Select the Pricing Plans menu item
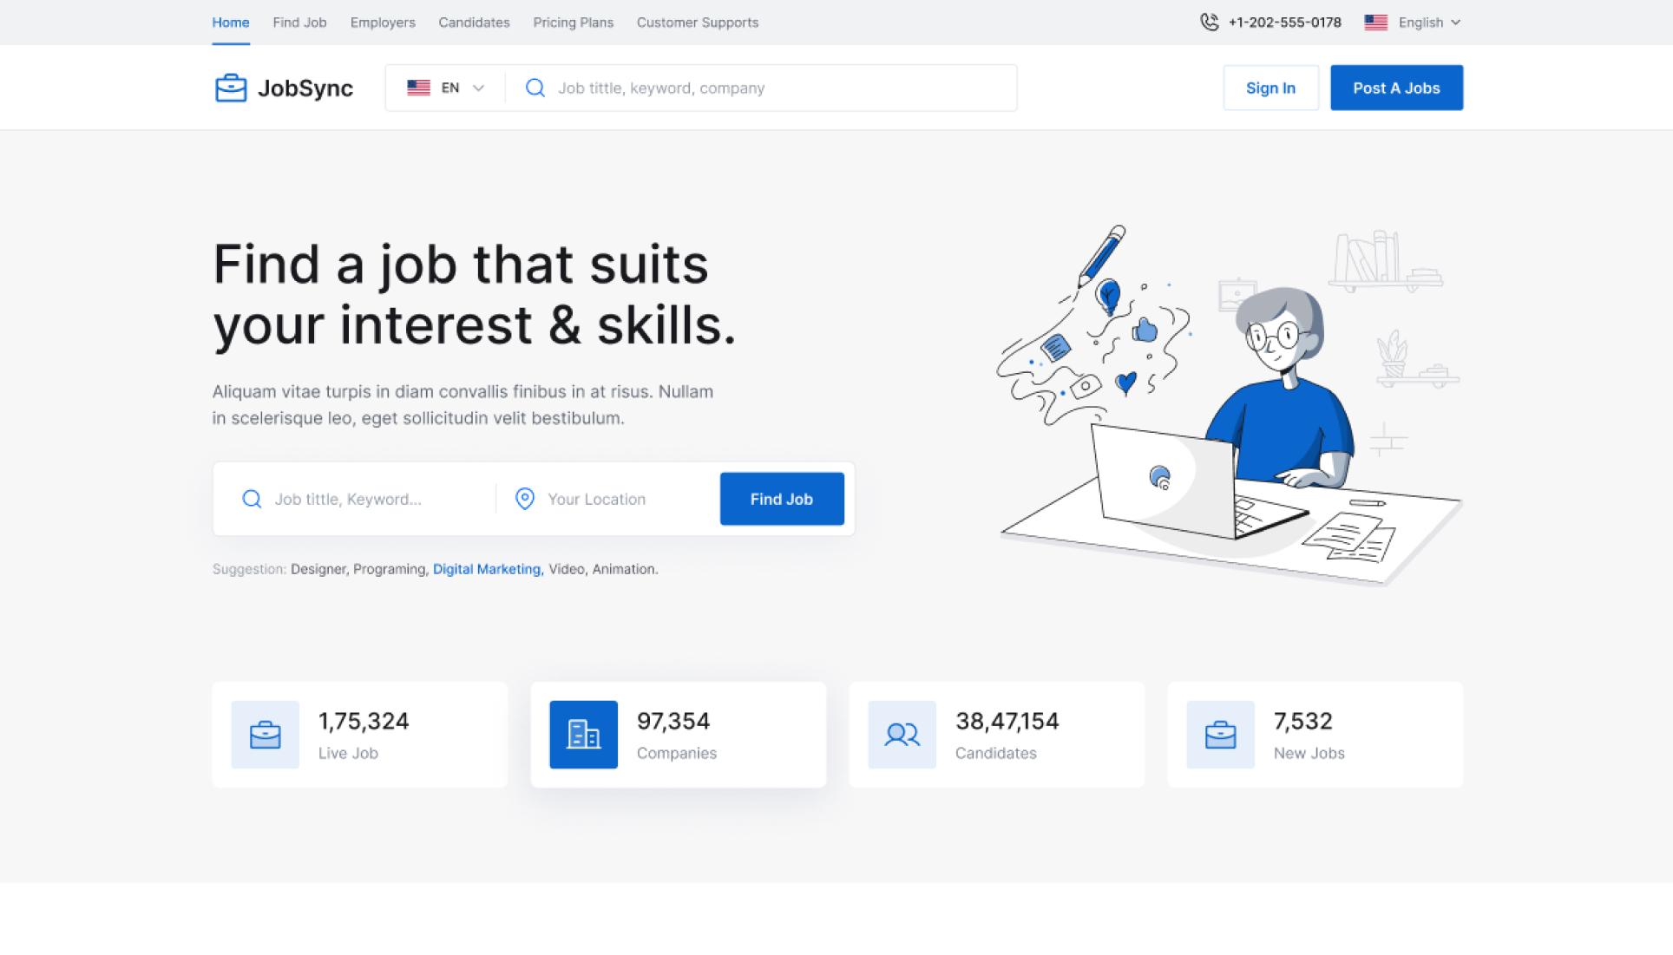Viewport: 1673px width, 955px height. [x=574, y=22]
